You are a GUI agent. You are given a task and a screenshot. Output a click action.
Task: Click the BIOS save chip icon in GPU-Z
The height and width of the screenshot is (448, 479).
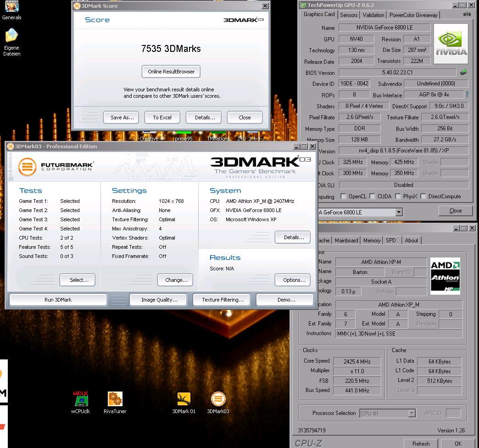(463, 72)
